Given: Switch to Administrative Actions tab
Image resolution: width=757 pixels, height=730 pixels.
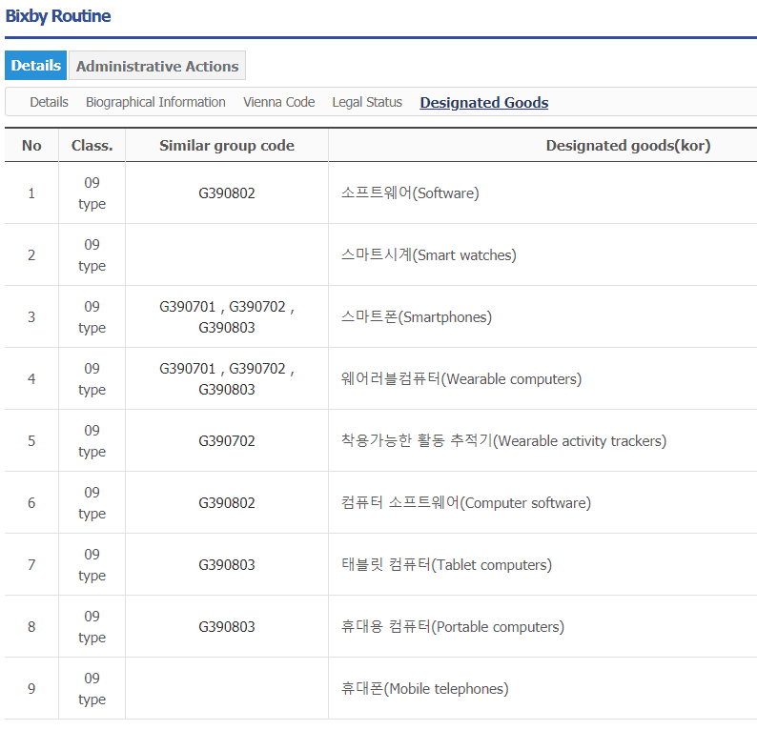Looking at the screenshot, I should pos(157,66).
